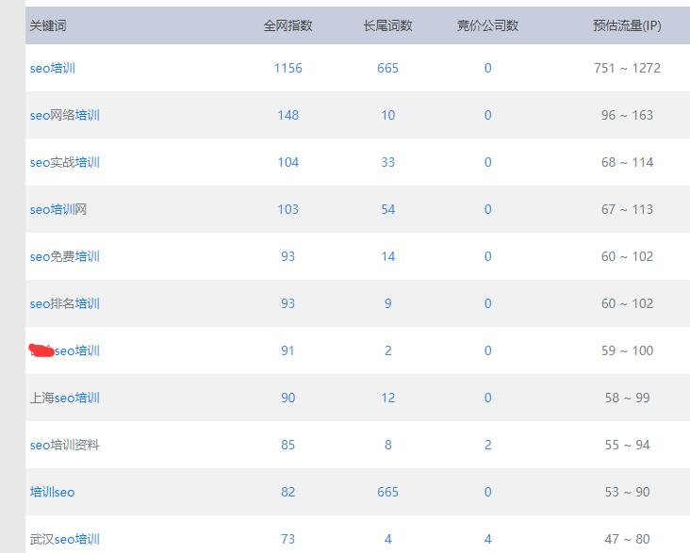The height and width of the screenshot is (553, 690).
Task: Click the seo培训资料 keyword link
Action: (64, 445)
